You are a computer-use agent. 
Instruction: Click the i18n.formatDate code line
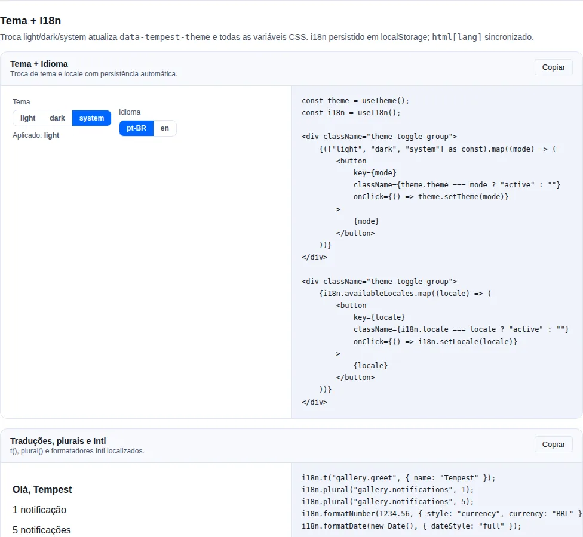(412, 526)
